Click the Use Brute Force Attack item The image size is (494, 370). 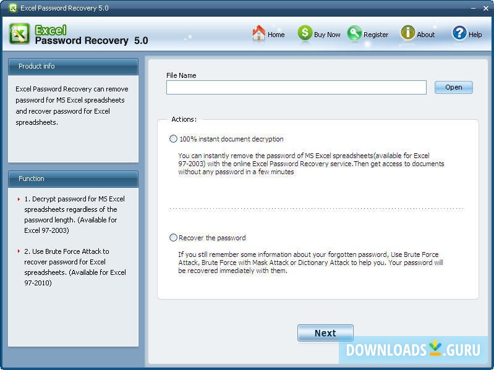pos(75,267)
